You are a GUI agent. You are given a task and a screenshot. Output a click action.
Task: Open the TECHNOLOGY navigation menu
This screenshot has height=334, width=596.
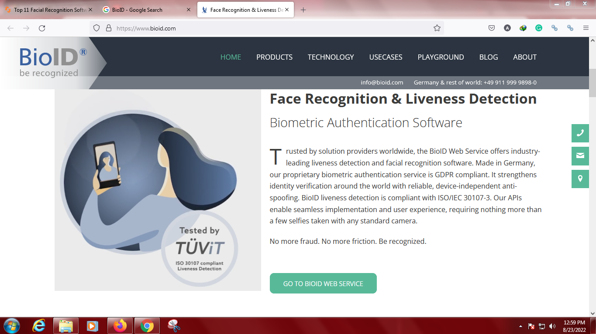pos(331,57)
